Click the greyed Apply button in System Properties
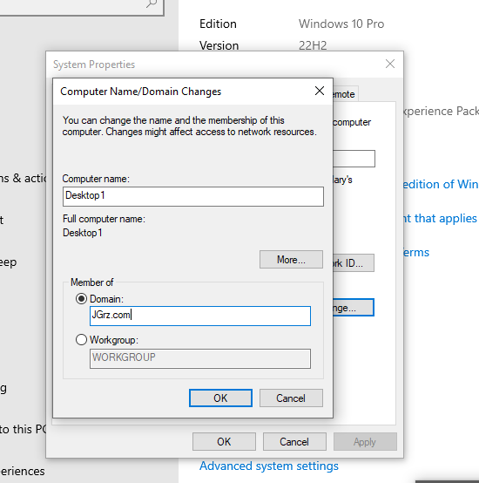This screenshot has width=479, height=483. point(365,442)
